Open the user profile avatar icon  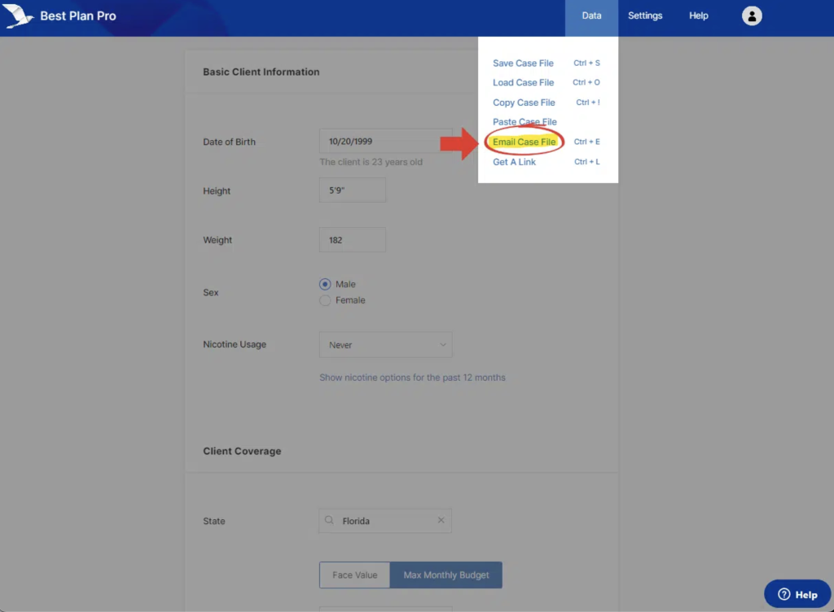[752, 15]
